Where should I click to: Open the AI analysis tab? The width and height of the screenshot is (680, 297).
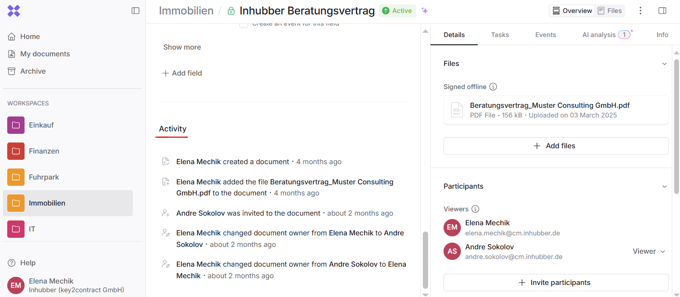pyautogui.click(x=599, y=35)
